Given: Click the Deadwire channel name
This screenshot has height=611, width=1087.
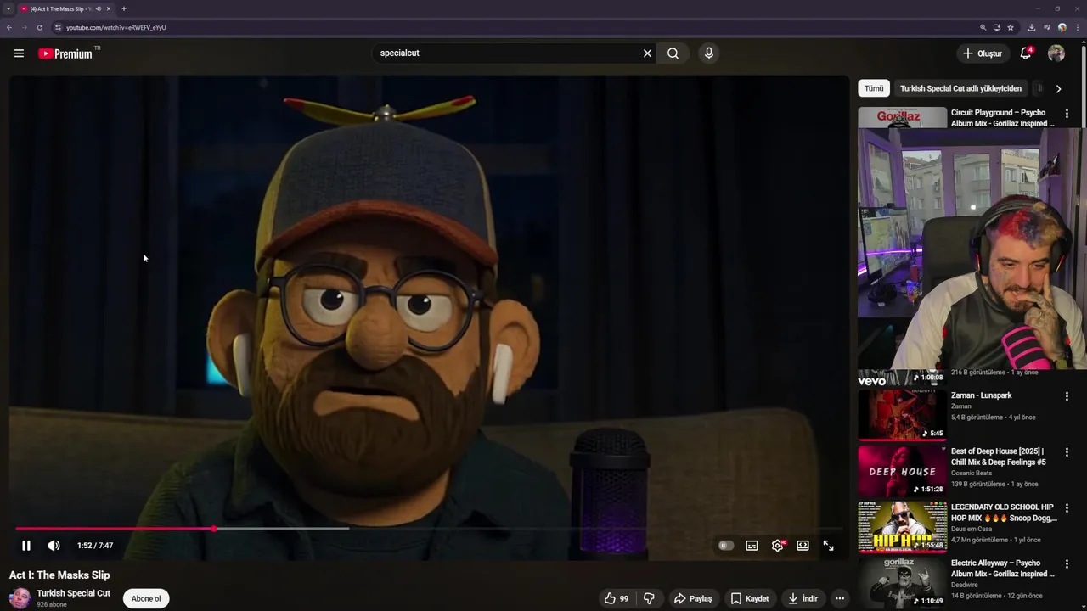Looking at the screenshot, I should coord(964,585).
